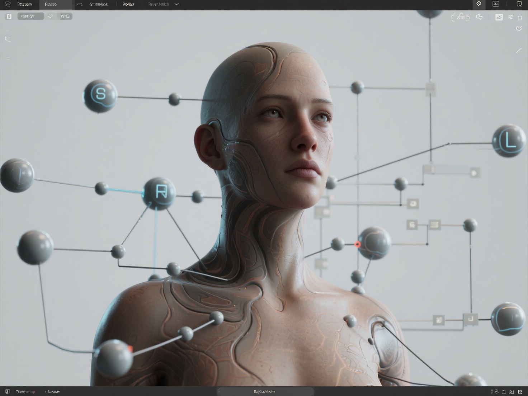
Task: Open the frame selection icon at far right toolbar
Action: point(519,17)
